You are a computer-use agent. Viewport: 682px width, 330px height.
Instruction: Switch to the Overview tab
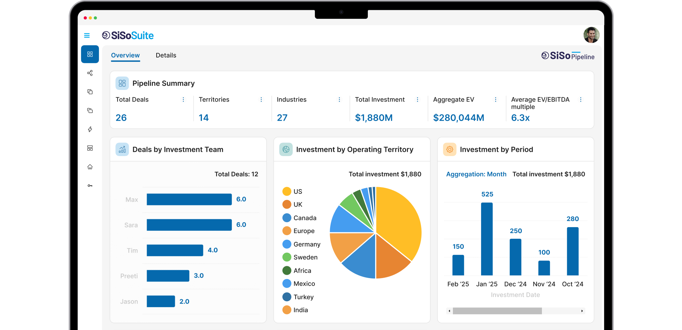[x=125, y=55]
